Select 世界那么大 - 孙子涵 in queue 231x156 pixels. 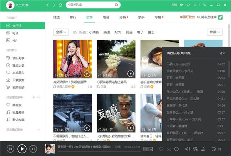[196, 112]
